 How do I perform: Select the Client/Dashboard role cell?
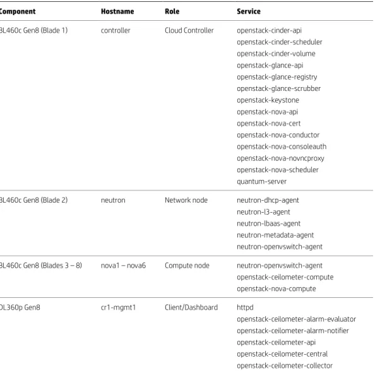(x=191, y=307)
